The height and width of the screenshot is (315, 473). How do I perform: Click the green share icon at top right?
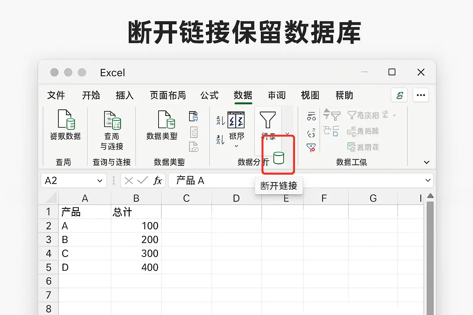pos(399,95)
